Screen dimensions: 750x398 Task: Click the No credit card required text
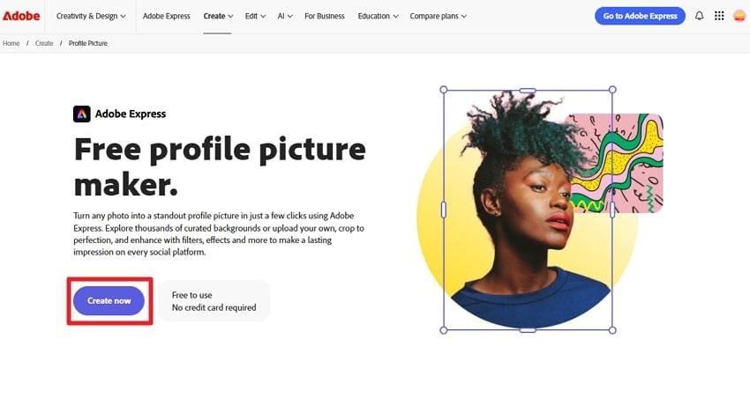tap(214, 307)
